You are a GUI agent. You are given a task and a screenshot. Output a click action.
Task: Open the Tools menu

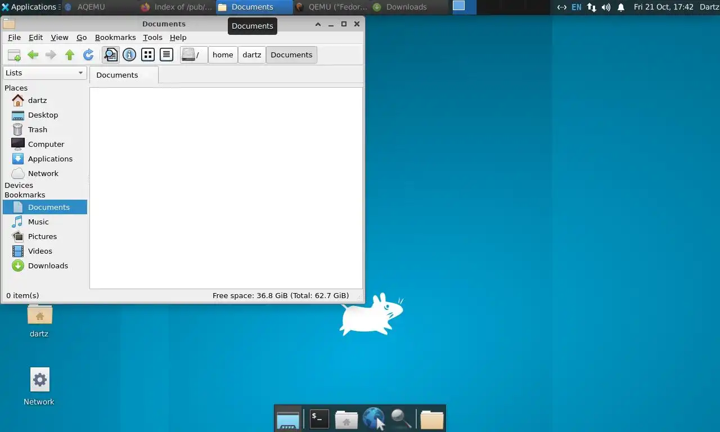pyautogui.click(x=152, y=37)
